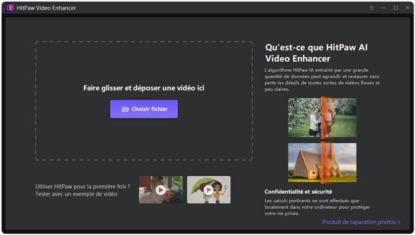Click the orange divider on couple image
Image resolution: width=415 pixels, height=235 pixels.
pos(322,117)
